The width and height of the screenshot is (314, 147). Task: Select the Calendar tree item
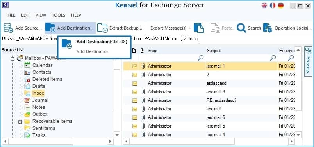[x=43, y=65]
